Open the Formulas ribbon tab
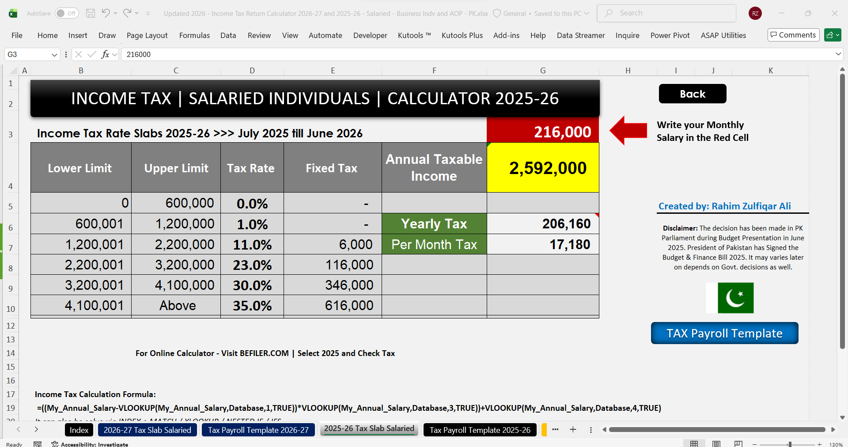 (194, 35)
